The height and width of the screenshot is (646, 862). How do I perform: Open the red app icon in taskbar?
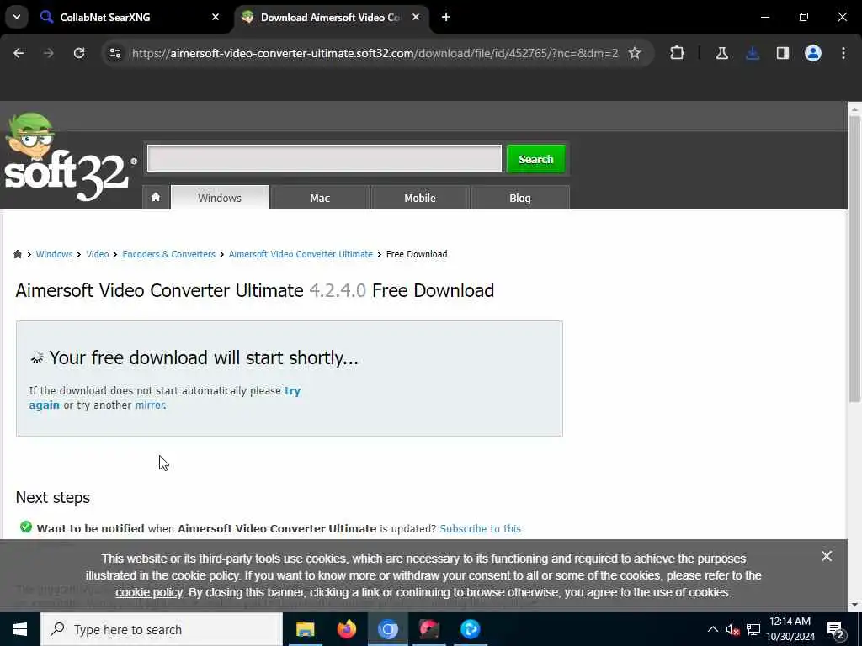(x=428, y=629)
